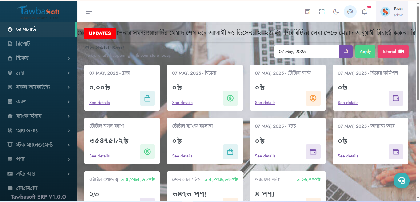Click the date field showing 07 May, 2025
Image resolution: width=420 pixels, height=202 pixels.
point(306,52)
